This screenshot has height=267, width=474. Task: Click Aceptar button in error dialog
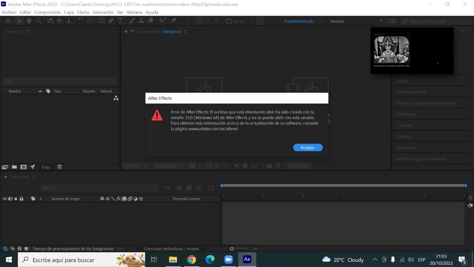tap(308, 148)
